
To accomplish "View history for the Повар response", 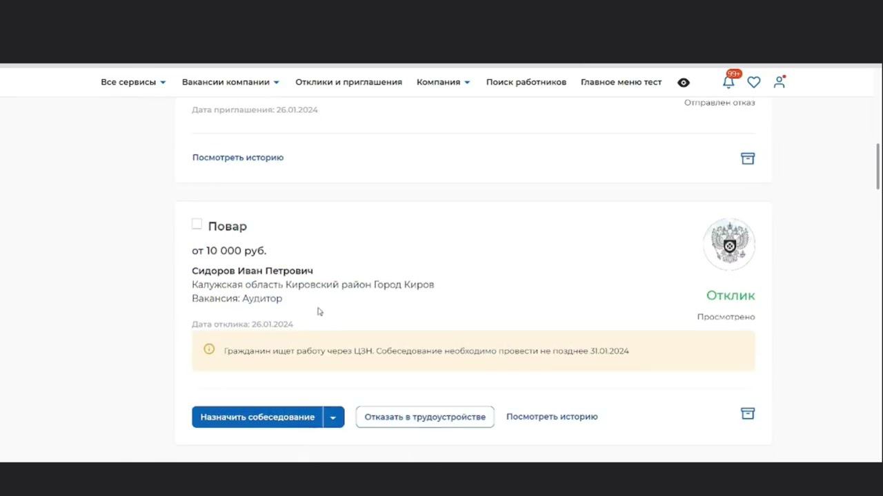I will [x=552, y=417].
